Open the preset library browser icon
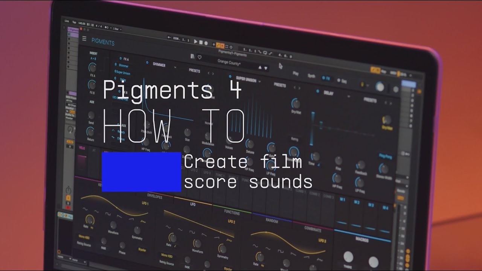Screen dimensions: 482x271 coord(192,56)
